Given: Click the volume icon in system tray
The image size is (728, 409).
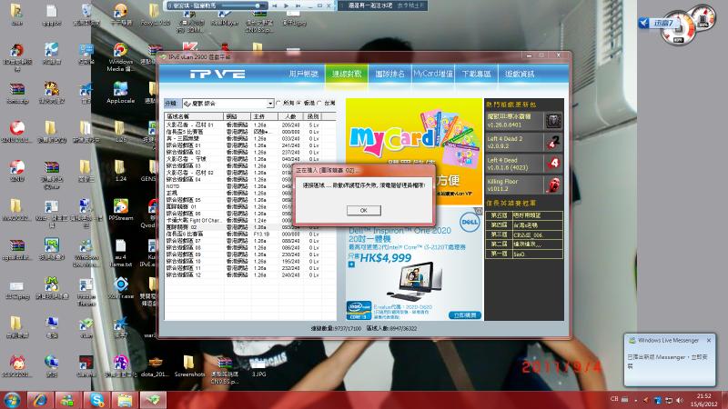Looking at the screenshot, I should [x=680, y=400].
